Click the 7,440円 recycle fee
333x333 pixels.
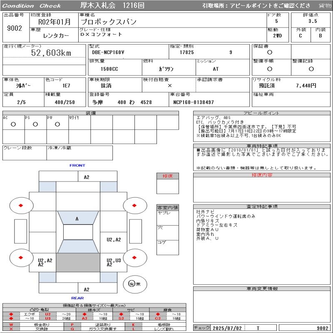306,86
